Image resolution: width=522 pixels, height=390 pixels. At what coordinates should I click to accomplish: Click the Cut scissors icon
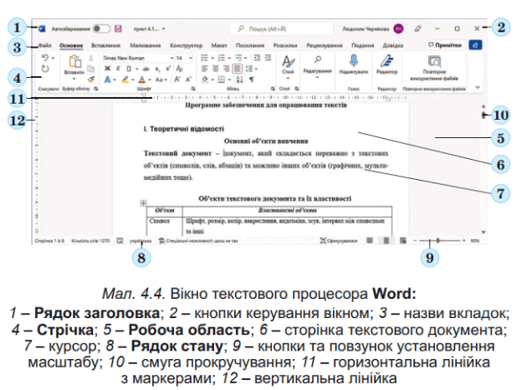(91, 58)
